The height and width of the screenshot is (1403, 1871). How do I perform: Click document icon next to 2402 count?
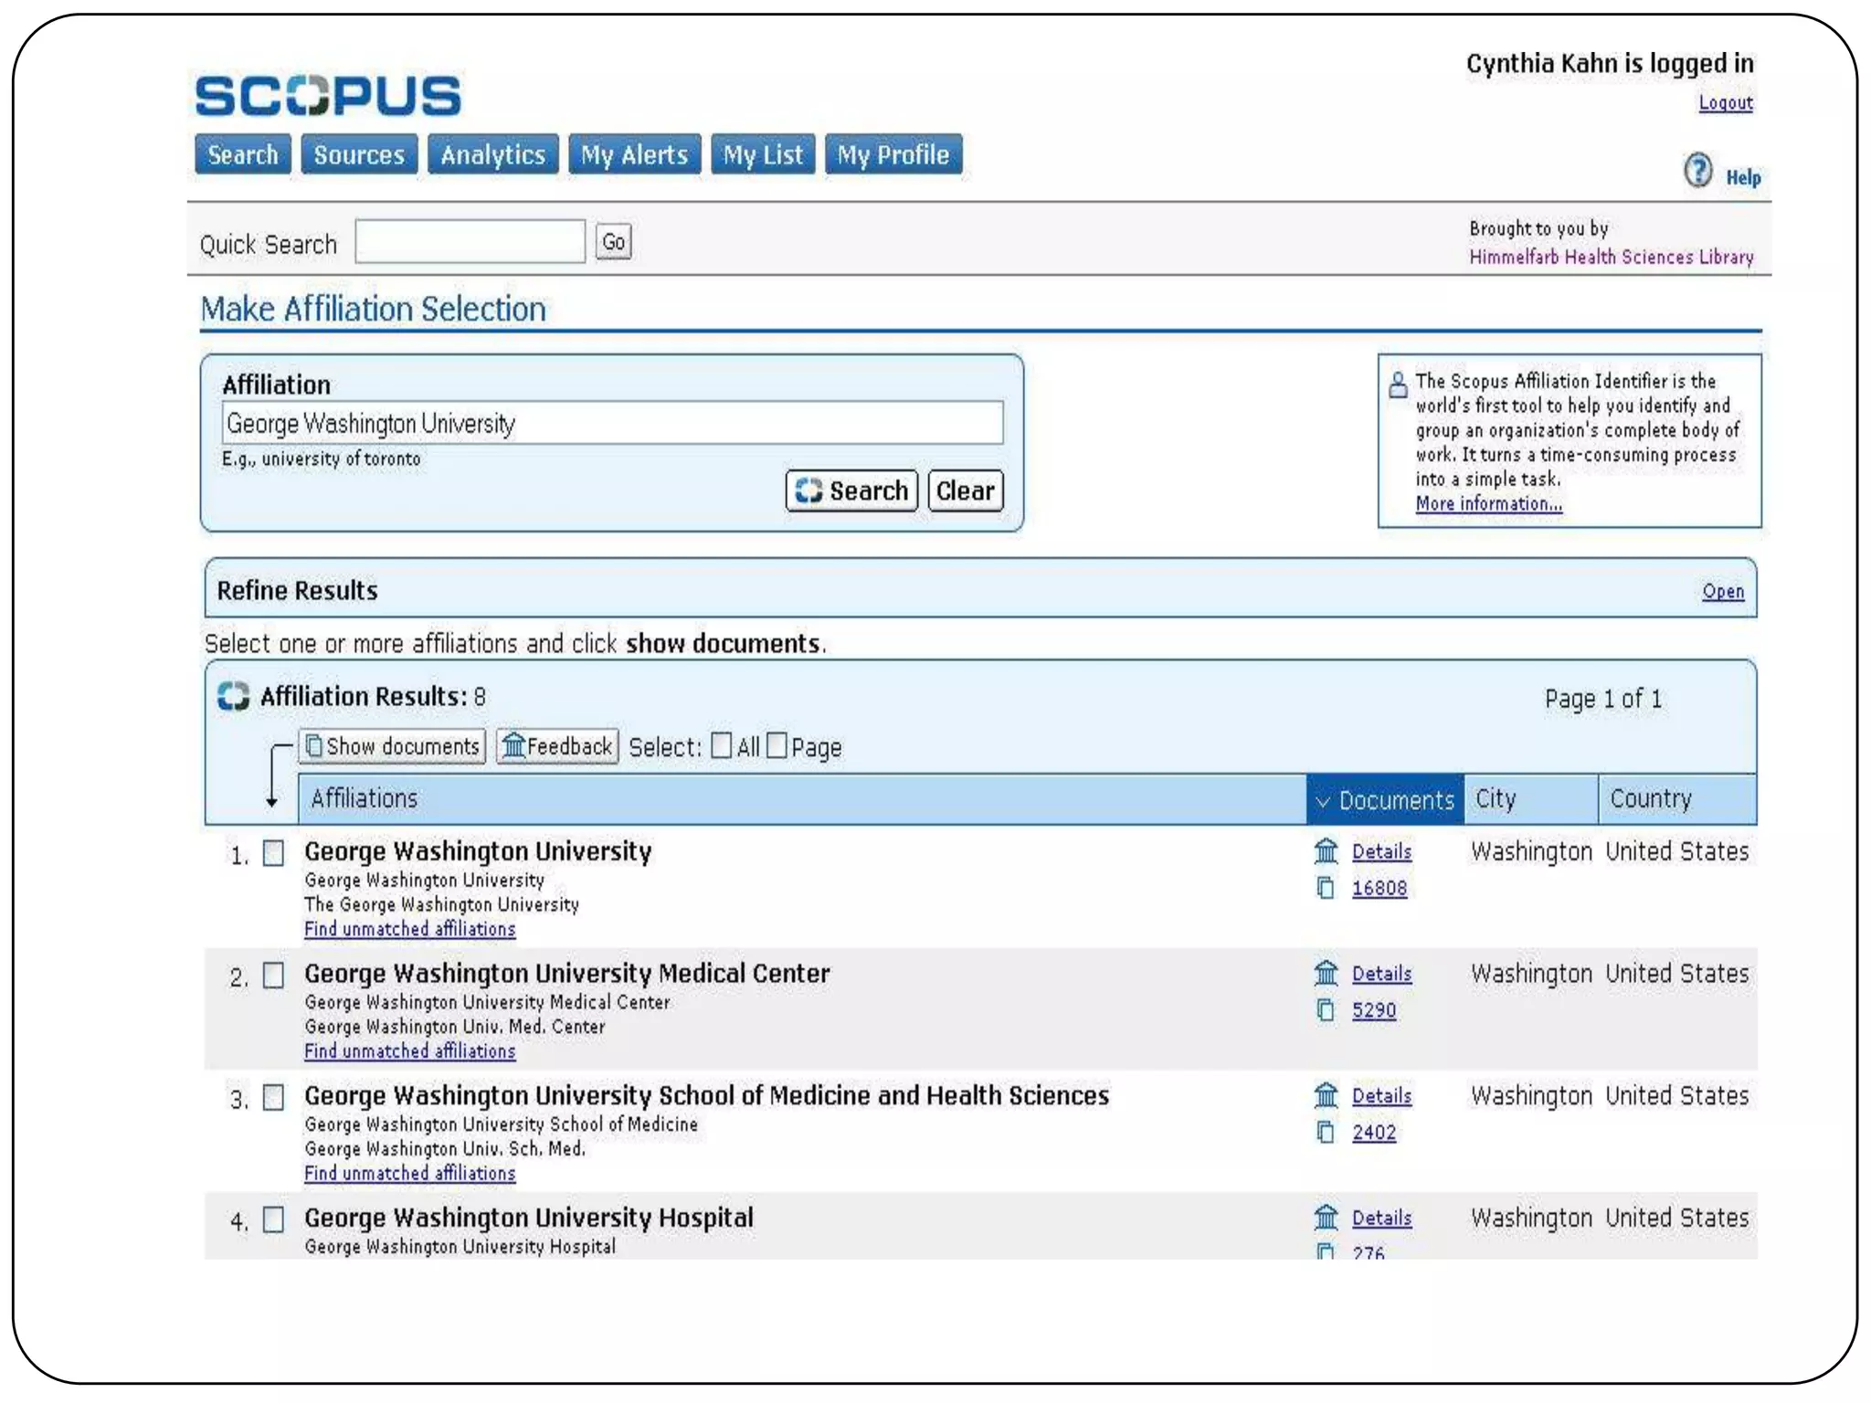click(1326, 1133)
